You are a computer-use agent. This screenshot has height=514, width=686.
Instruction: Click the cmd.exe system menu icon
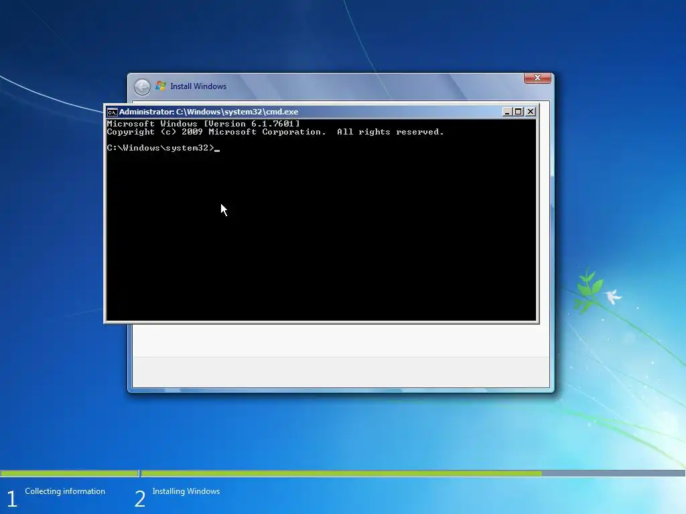(112, 112)
